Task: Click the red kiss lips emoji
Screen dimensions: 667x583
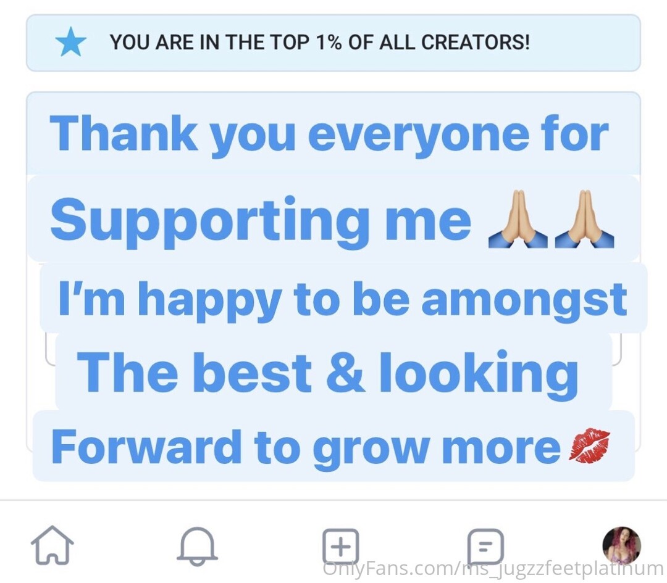Action: (x=589, y=446)
